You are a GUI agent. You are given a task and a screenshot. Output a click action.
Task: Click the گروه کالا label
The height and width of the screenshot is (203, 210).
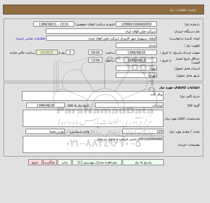(x=193, y=105)
